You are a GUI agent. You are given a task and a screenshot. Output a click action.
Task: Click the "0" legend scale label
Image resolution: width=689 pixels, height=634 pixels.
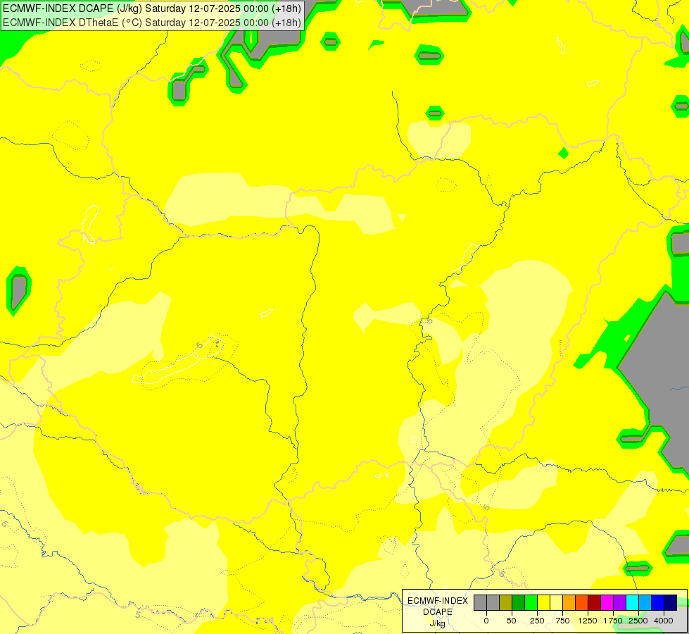[486, 621]
